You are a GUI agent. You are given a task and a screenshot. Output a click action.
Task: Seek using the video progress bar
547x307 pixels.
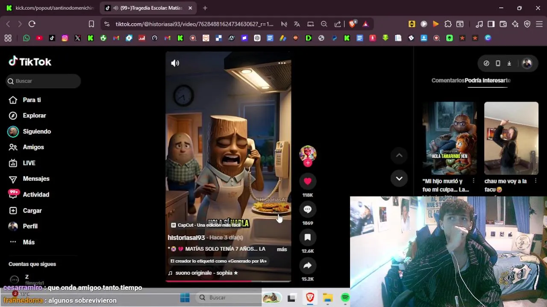(228, 281)
